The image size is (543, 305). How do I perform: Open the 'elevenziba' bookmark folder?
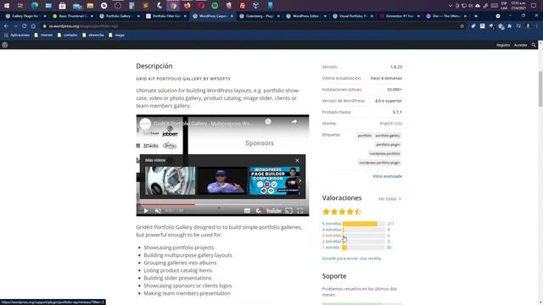93,35
